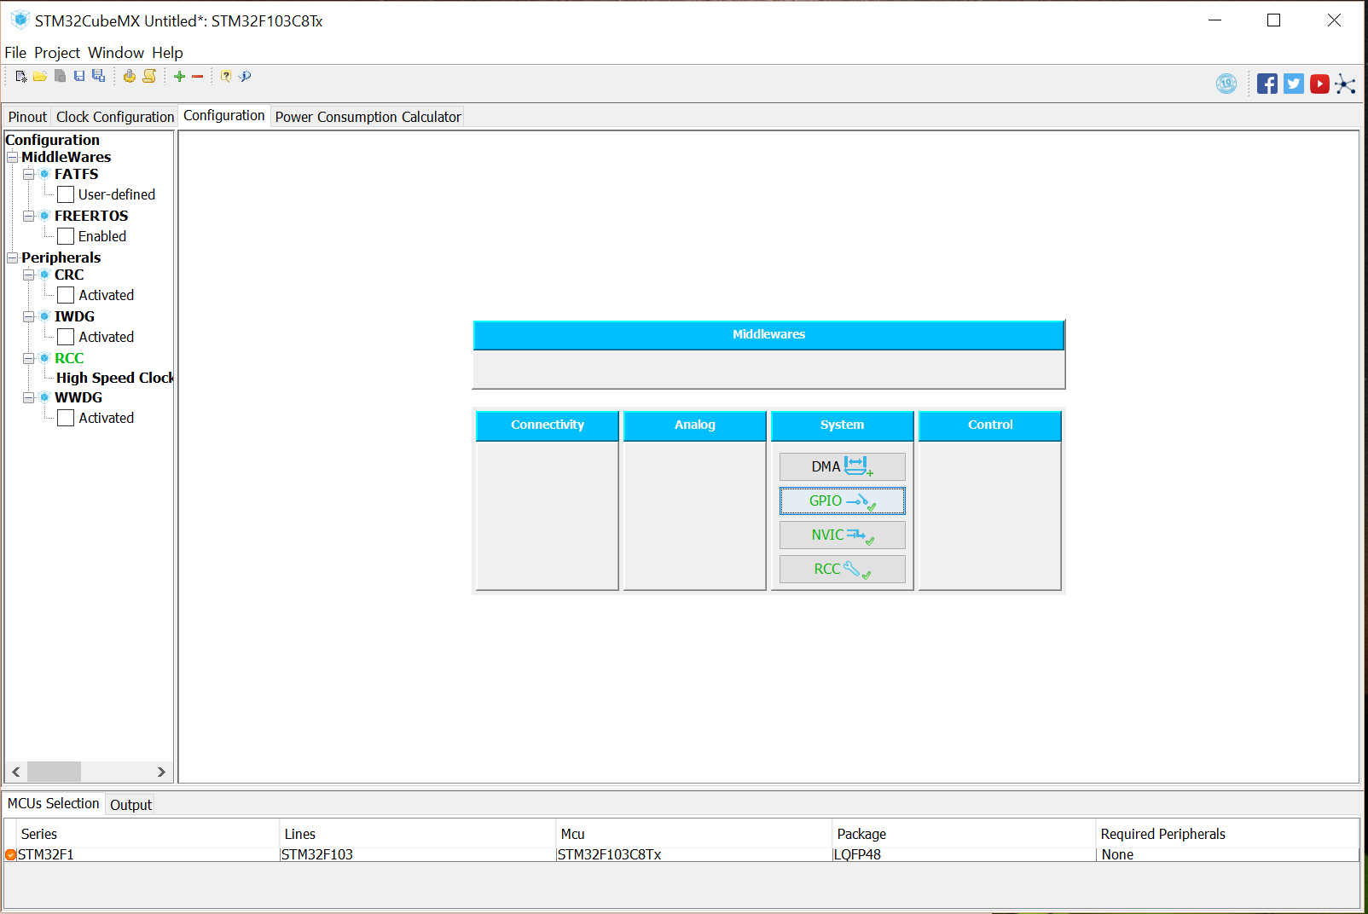Collapse the CRC tree node
The width and height of the screenshot is (1368, 914).
point(29,275)
